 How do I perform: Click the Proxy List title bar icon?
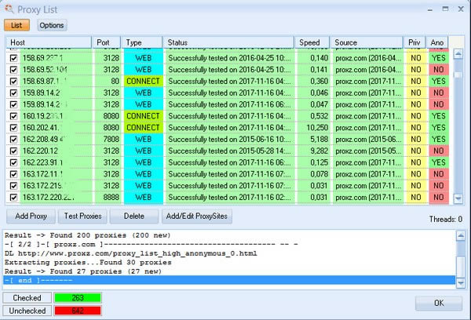tap(8, 9)
